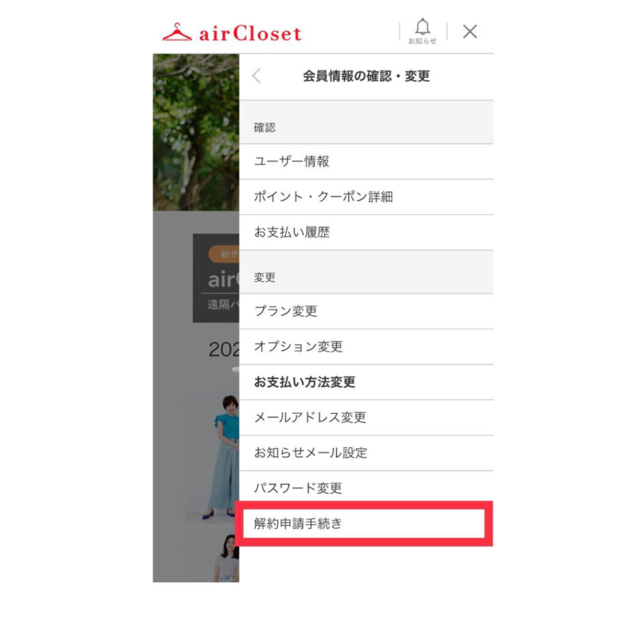The width and height of the screenshot is (626, 626).
Task: Open the お知らせ bell notifications
Action: click(x=422, y=31)
